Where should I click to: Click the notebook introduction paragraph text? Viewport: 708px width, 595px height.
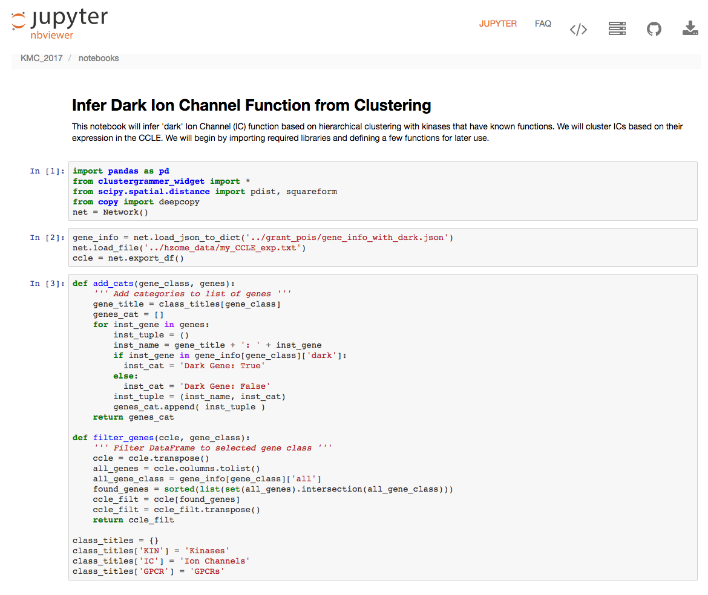click(376, 132)
